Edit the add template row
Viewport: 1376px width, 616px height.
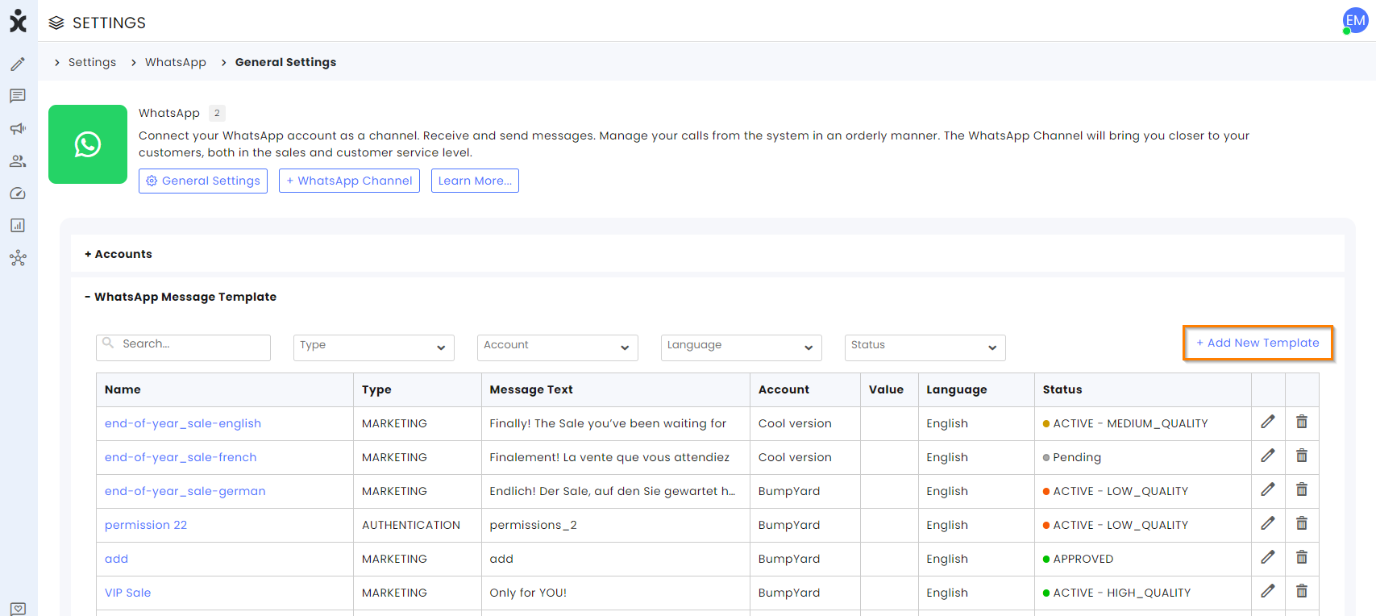[x=1268, y=557]
